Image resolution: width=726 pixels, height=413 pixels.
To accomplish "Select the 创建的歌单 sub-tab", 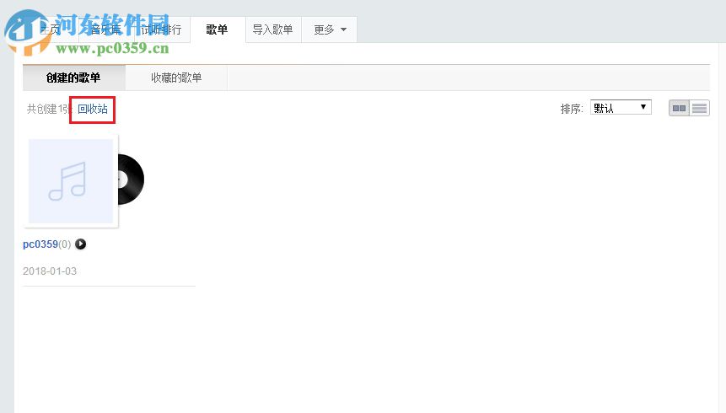I will pyautogui.click(x=73, y=78).
